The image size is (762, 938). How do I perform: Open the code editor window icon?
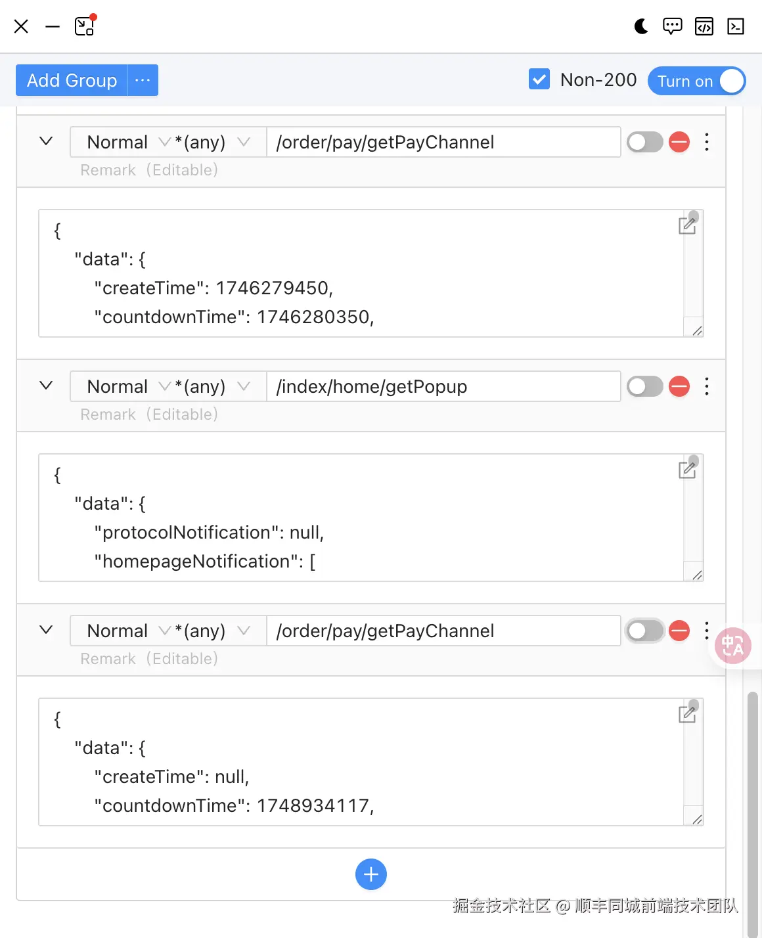(704, 26)
